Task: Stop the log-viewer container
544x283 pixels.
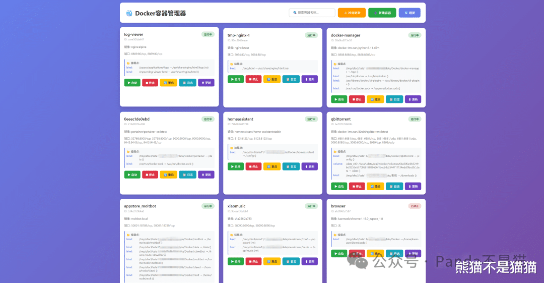Action: click(x=150, y=83)
